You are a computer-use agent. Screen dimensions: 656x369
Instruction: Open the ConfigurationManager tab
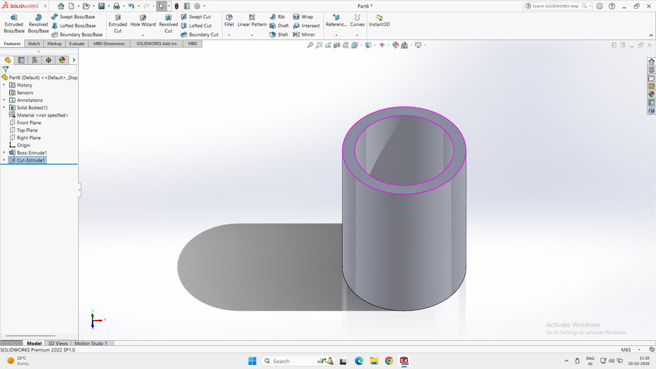pos(35,60)
